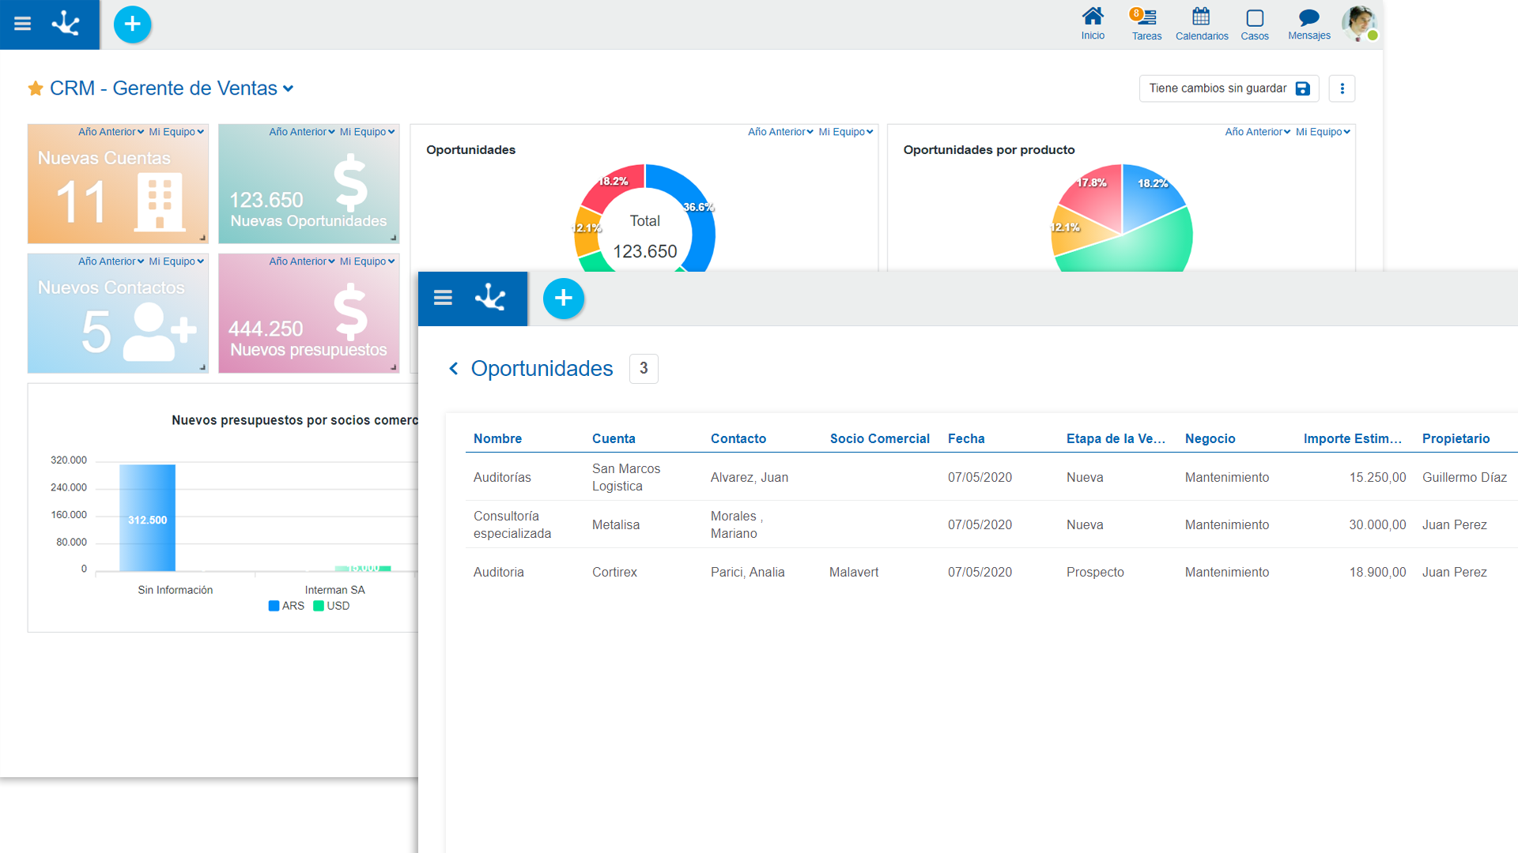1518x853 pixels.
Task: Open the hamburger menu in the dashboard header
Action: [23, 24]
